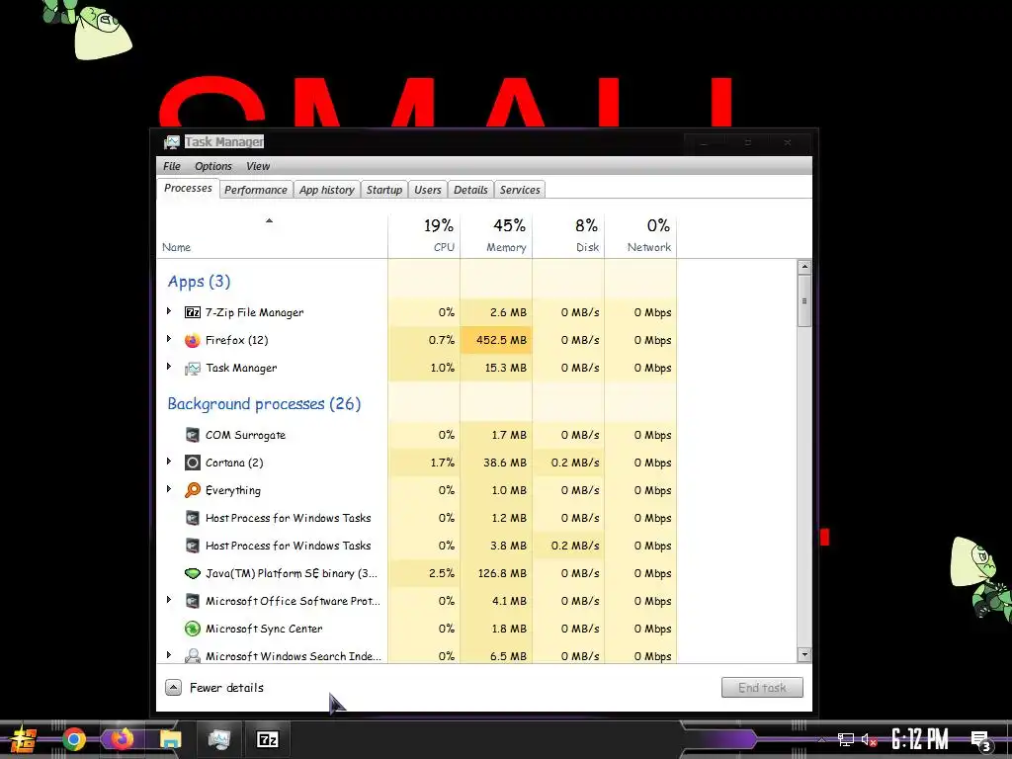1012x759 pixels.
Task: Expand the Firefox (12) process group
Action: pos(169,339)
